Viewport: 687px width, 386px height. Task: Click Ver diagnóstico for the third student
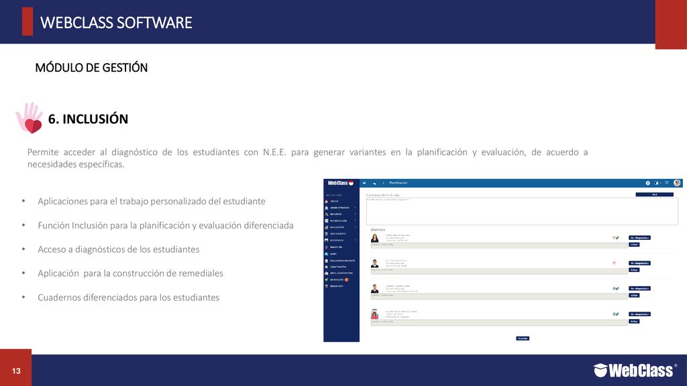[639, 288]
